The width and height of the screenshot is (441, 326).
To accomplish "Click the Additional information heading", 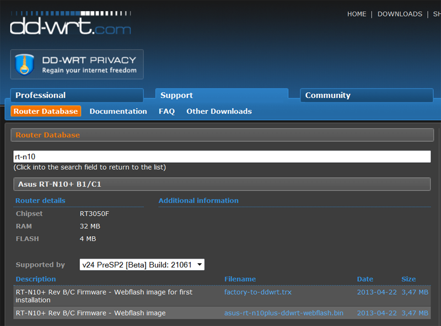I will (x=198, y=200).
